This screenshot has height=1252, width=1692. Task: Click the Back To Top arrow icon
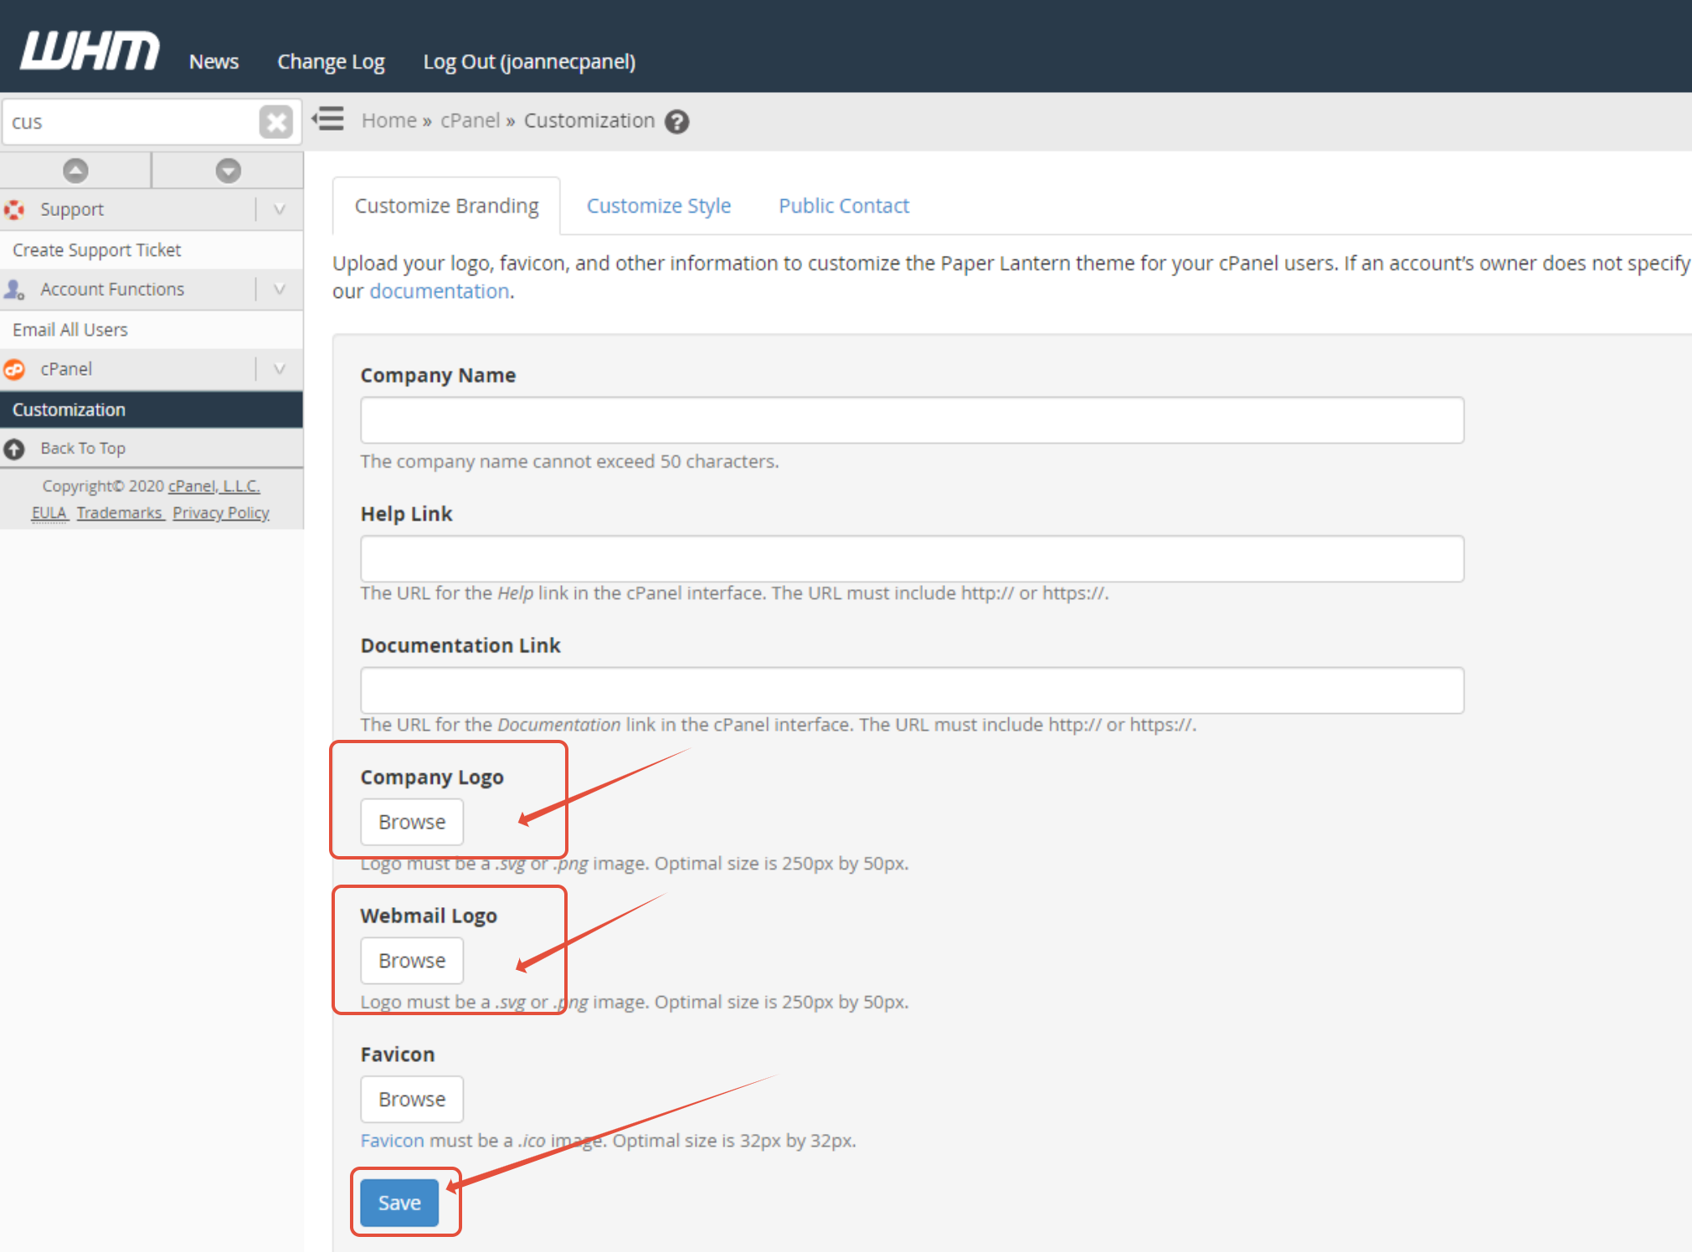[x=14, y=449]
